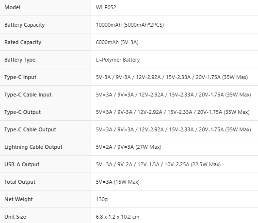This screenshot has height=223, width=258.
Task: Click the Type-C Cable Input label
Action: point(28,95)
